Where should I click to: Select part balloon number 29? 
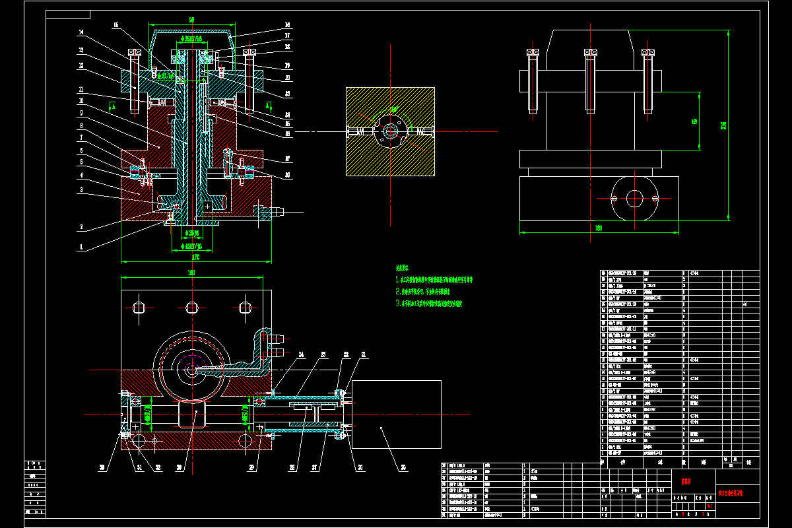[251, 468]
